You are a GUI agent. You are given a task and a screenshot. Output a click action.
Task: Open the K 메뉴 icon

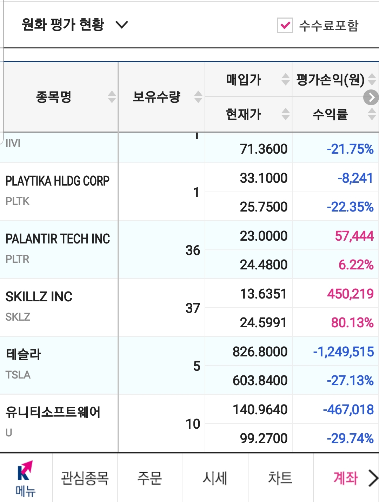[26, 478]
